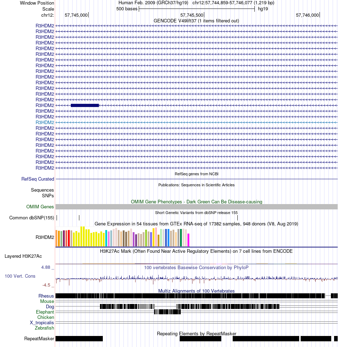This screenshot has width=338, height=347.
Task: Open Multiz Alignments of 100 Vertebrates title
Action: tap(196, 291)
